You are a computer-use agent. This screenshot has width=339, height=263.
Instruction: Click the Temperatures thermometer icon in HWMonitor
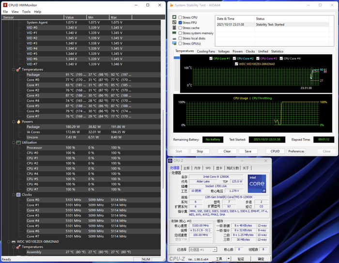point(18,70)
